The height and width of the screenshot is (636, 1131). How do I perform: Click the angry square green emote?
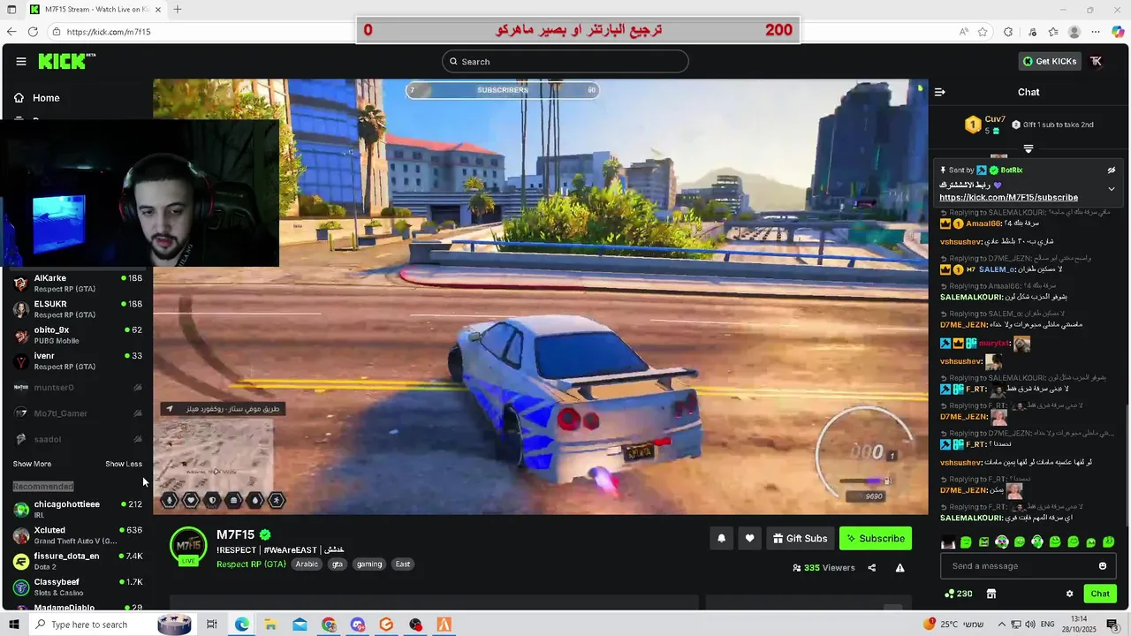click(x=984, y=542)
